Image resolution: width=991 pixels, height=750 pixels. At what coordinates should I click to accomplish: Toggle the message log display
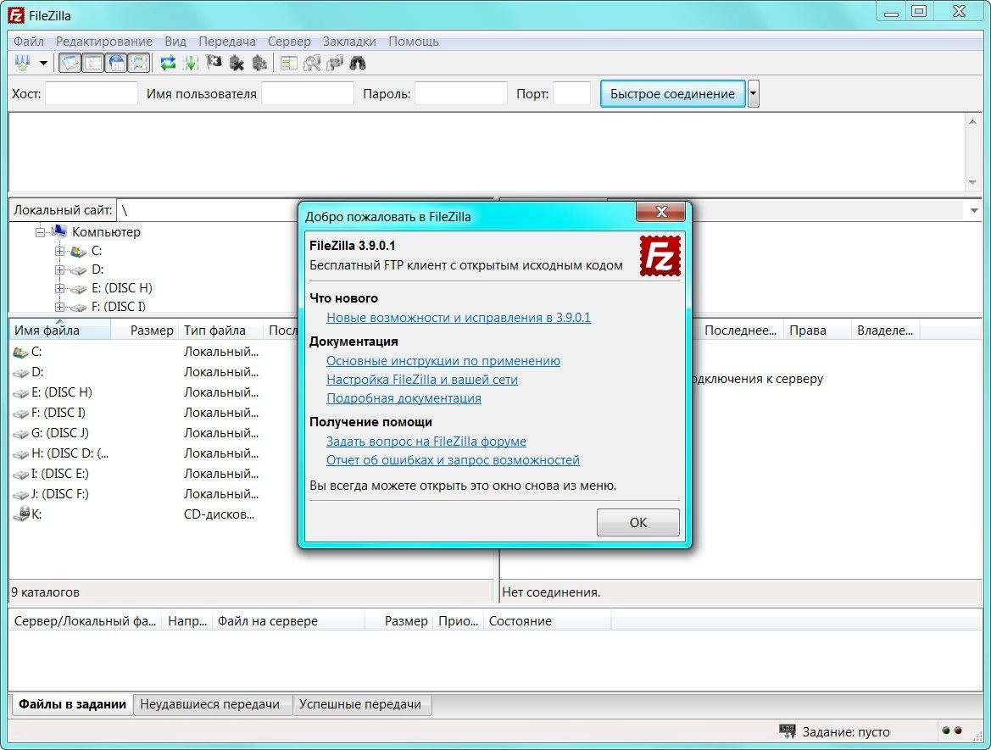pyautogui.click(x=70, y=63)
